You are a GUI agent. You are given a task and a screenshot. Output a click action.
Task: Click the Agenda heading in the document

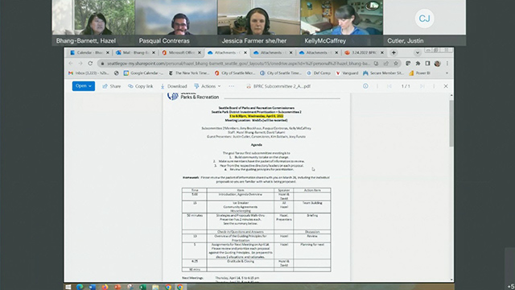257,145
